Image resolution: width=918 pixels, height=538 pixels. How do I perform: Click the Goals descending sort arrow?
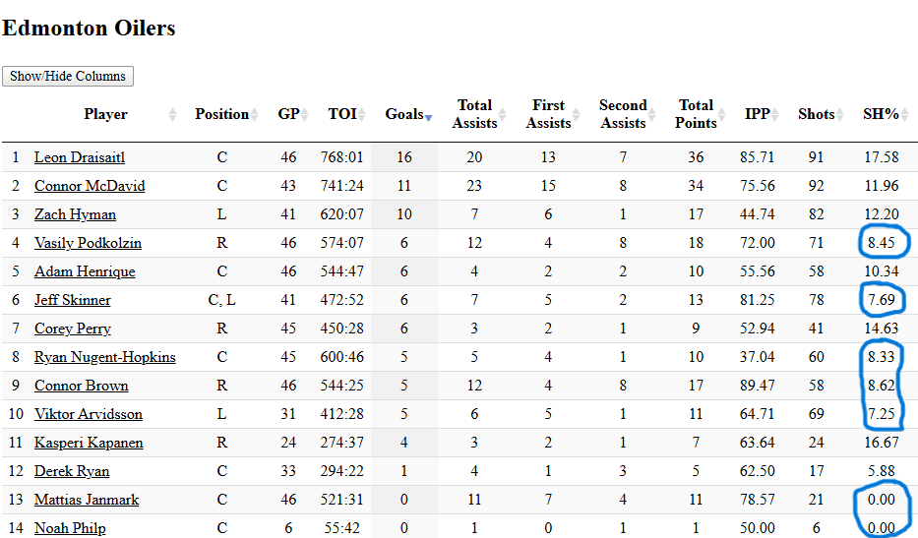pos(428,116)
